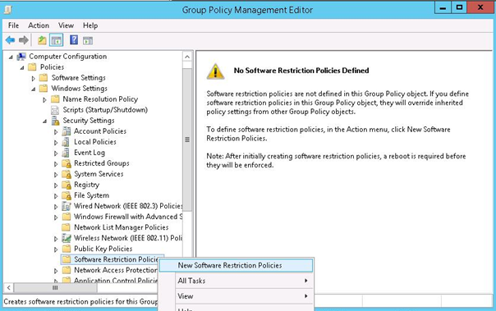
Task: Open the File menu
Action: (x=14, y=25)
